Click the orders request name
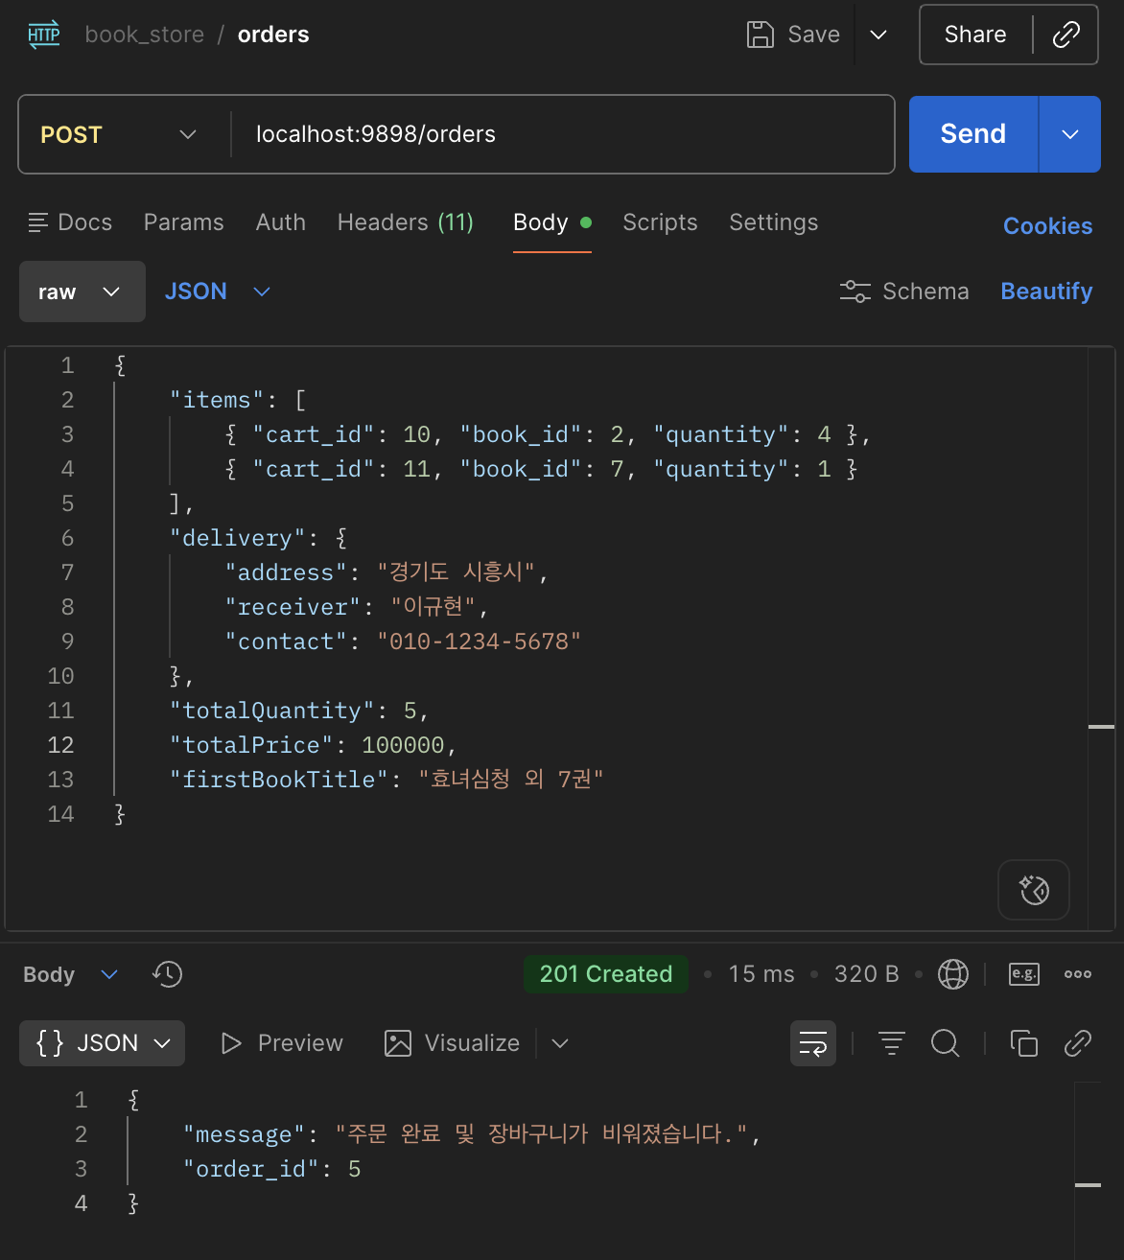Image resolution: width=1124 pixels, height=1260 pixels. coord(273,35)
